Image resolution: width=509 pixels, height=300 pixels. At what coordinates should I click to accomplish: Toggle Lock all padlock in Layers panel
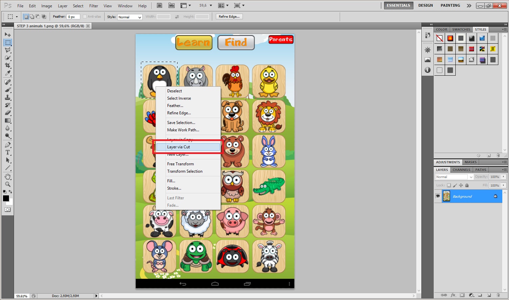tap(467, 185)
